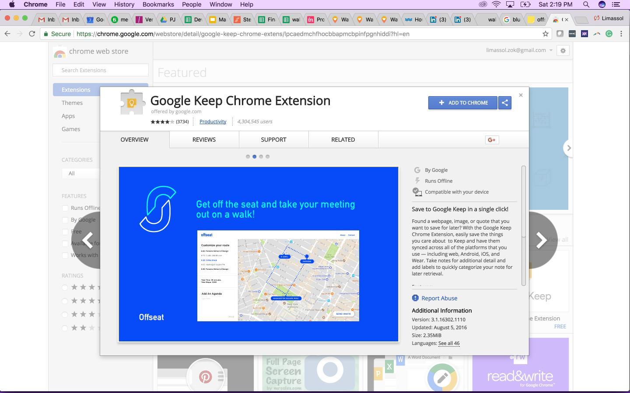Viewport: 630px width, 393px height.
Task: Click the Report Abuse flag icon
Action: (x=415, y=298)
